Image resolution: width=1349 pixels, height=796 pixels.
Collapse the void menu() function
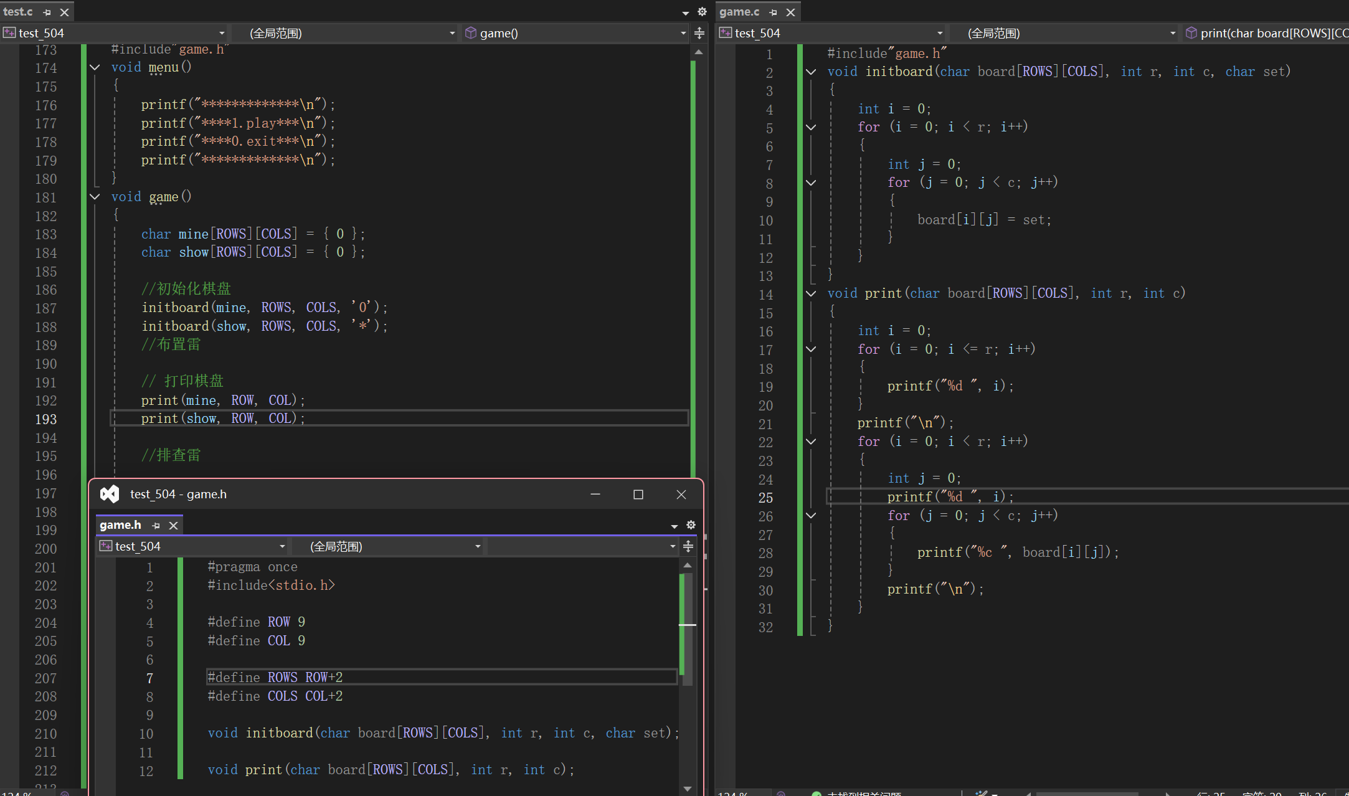click(95, 67)
